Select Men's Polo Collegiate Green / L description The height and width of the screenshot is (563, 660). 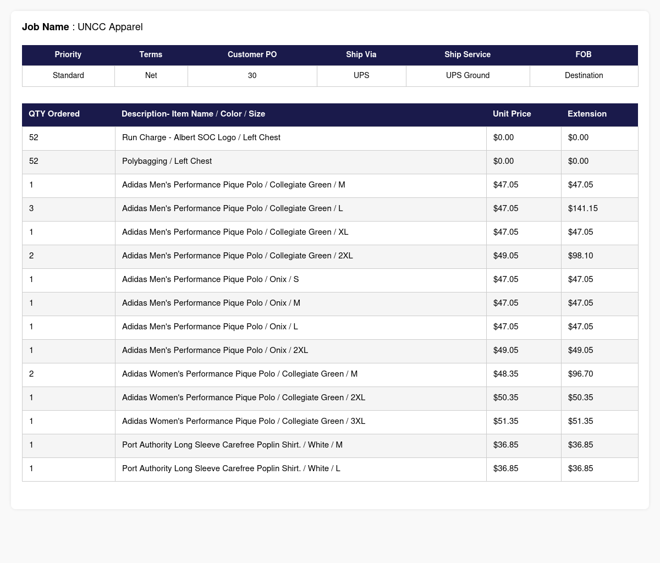pyautogui.click(x=233, y=208)
